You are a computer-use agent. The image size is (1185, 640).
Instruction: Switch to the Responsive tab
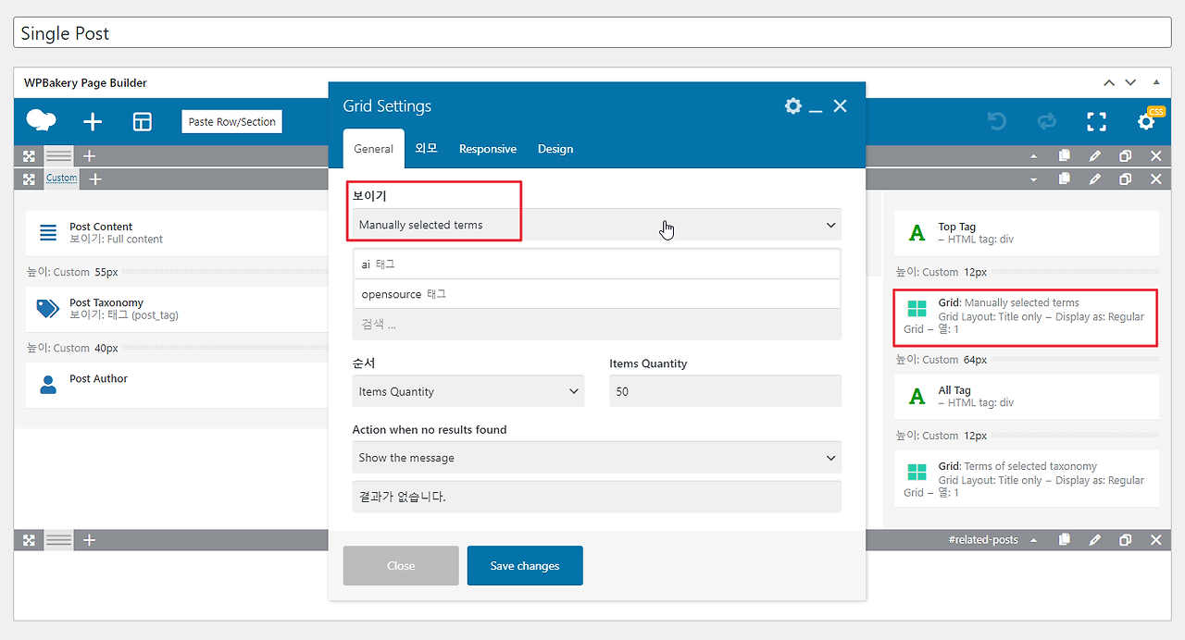click(x=488, y=148)
